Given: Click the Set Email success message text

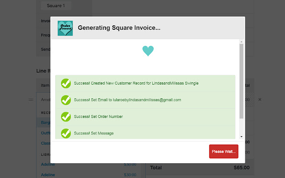Looking at the screenshot, I should pos(127,100).
